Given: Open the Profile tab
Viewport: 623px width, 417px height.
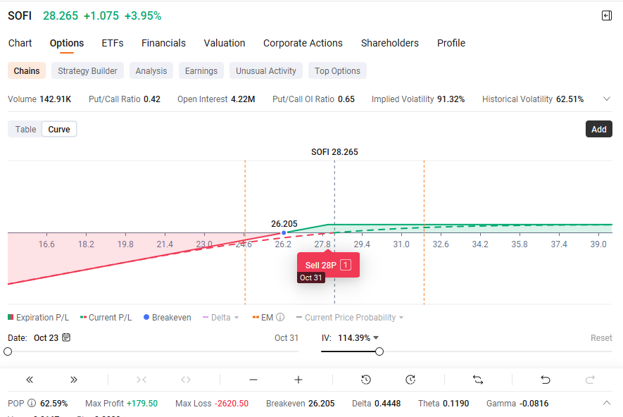Looking at the screenshot, I should [x=451, y=43].
